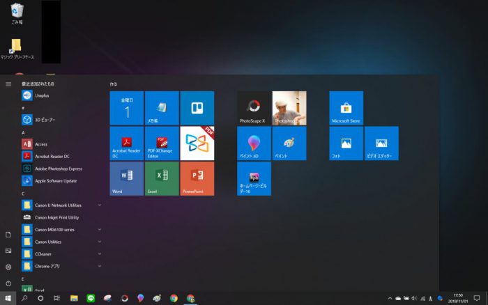Launch the Trello tile
The image size is (488, 305).
(197, 108)
